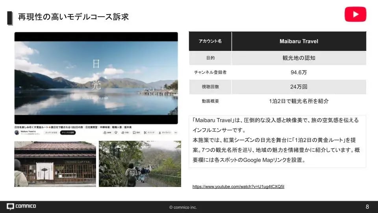Click the 'アカウント名' header cell
The width and height of the screenshot is (378, 213).
click(x=210, y=41)
